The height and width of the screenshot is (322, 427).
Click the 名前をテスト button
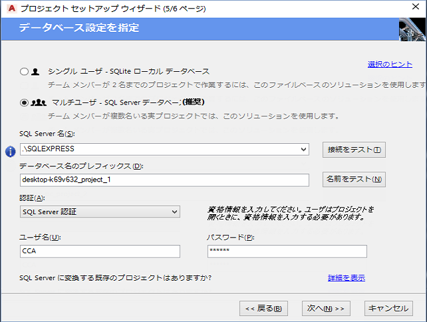click(x=354, y=179)
